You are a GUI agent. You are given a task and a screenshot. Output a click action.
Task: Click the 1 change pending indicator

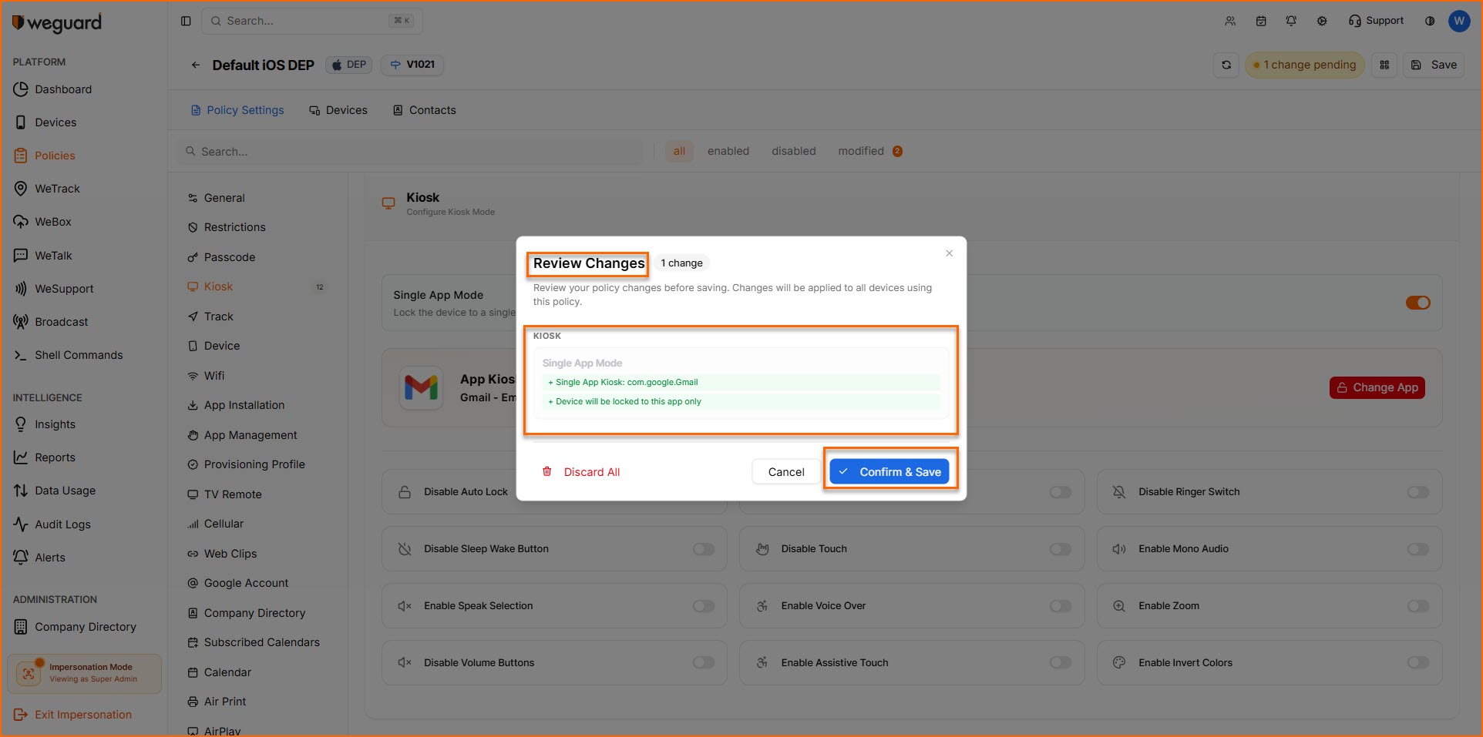1304,65
